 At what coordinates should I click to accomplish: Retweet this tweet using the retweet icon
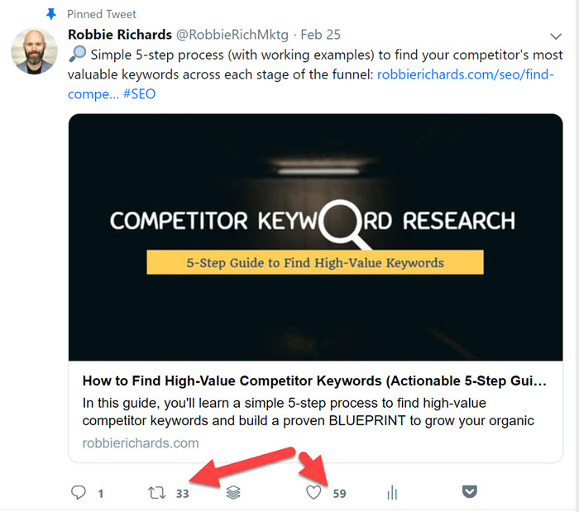click(156, 493)
